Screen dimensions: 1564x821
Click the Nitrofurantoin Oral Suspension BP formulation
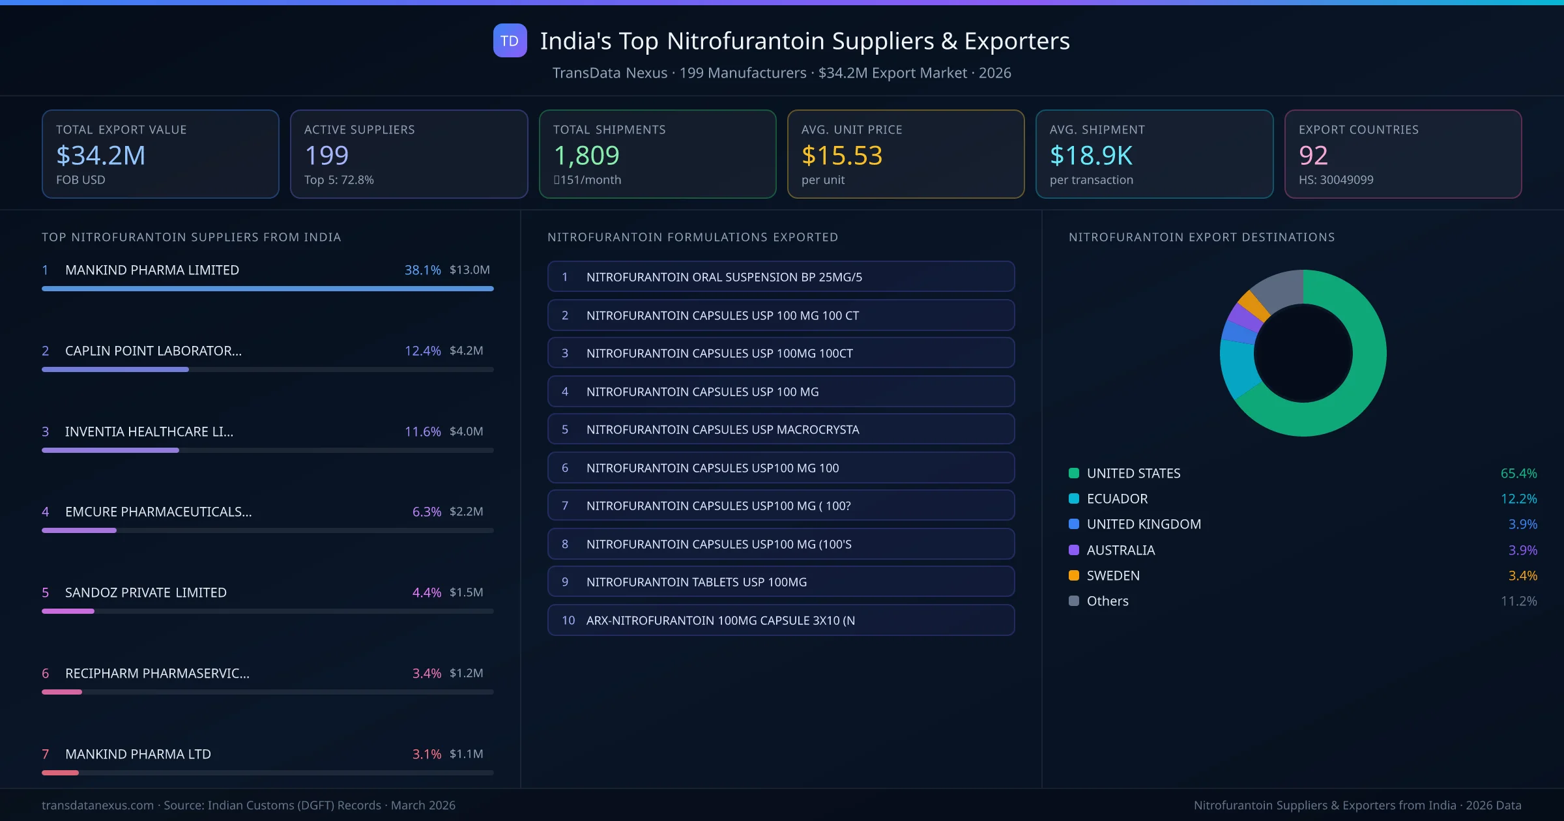[781, 276]
